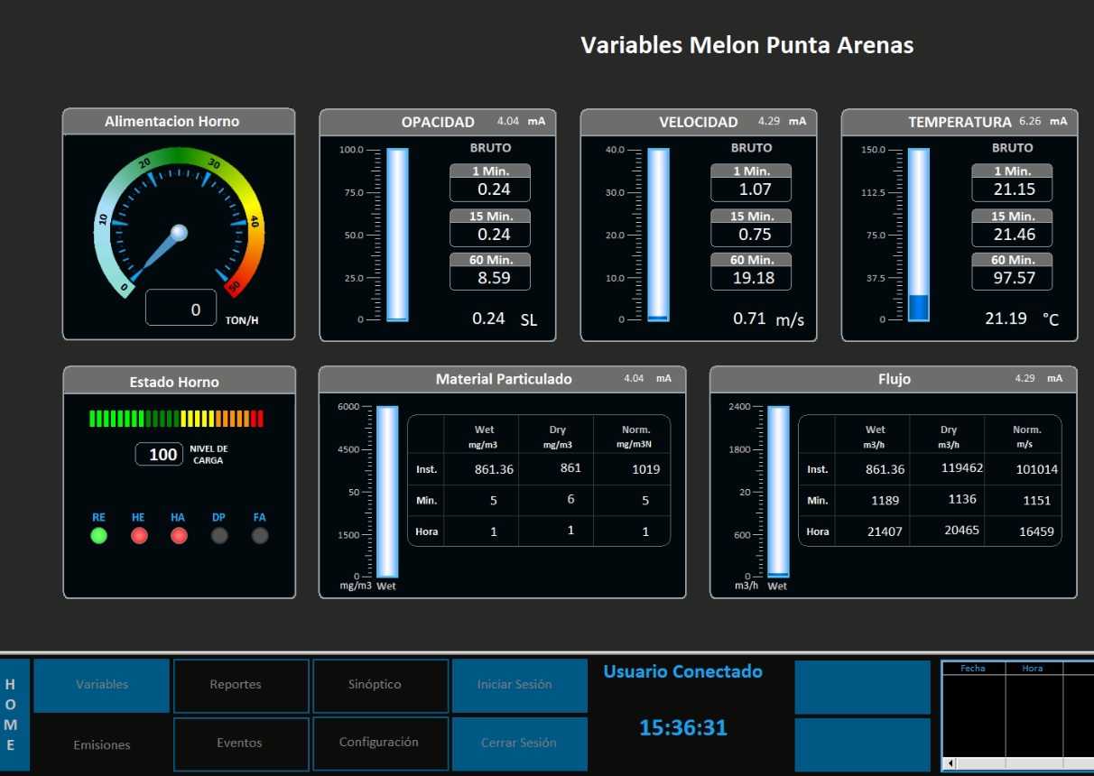Click the Fecha column header
This screenshot has height=776, width=1094.
coord(973,669)
